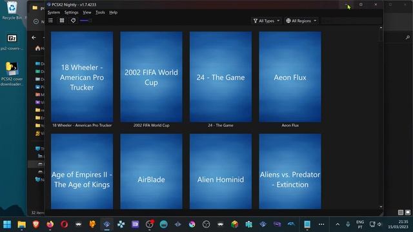Open the System menu
Image resolution: width=413 pixels, height=232 pixels.
54,12
